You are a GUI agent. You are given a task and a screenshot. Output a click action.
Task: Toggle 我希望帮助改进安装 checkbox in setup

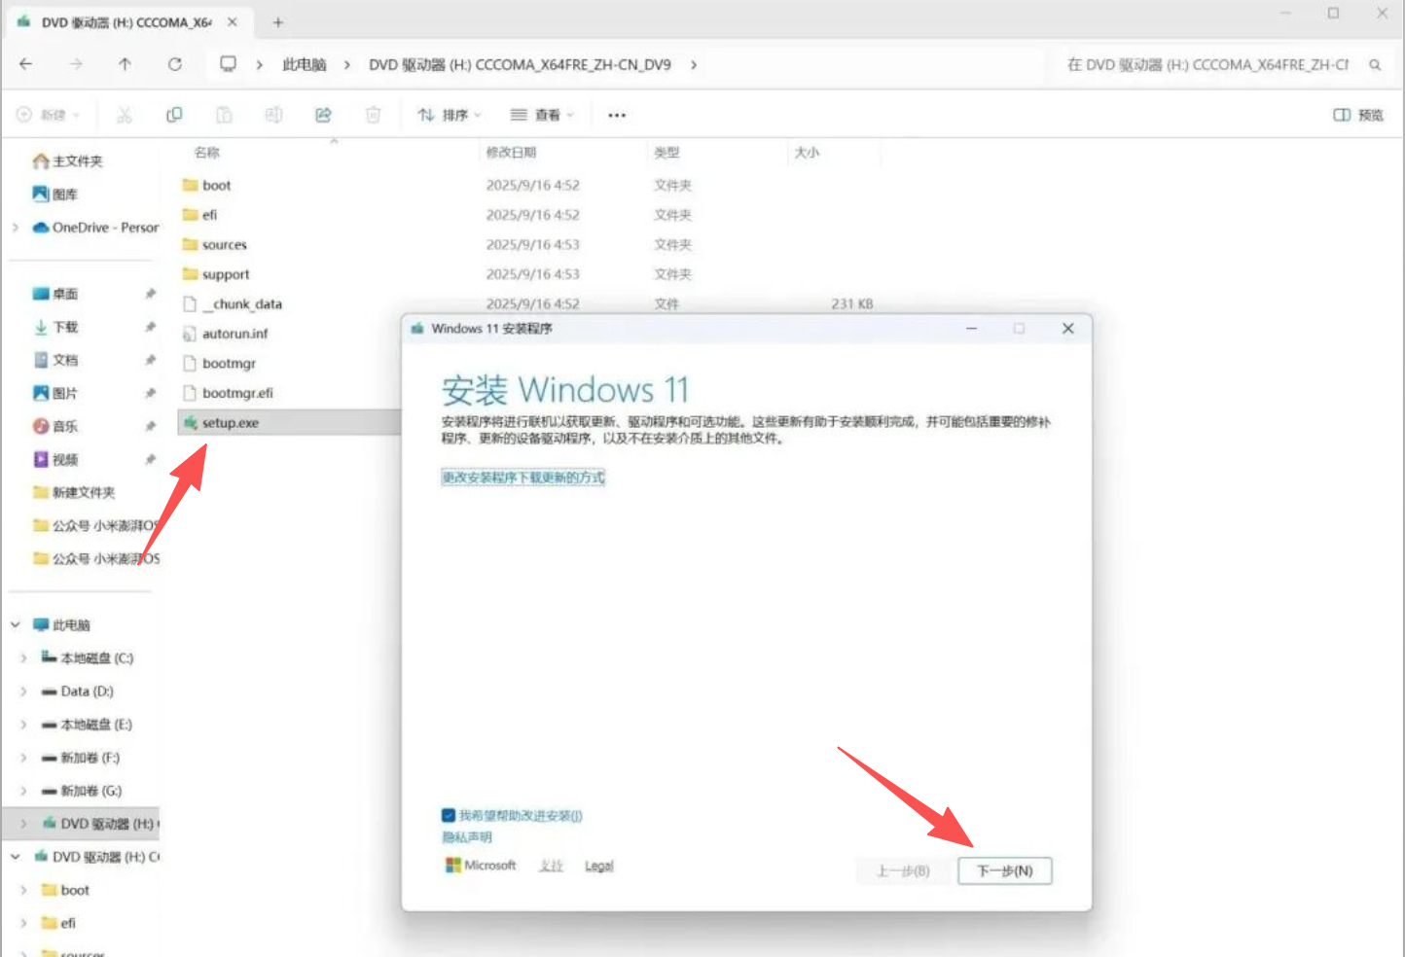[x=449, y=816]
